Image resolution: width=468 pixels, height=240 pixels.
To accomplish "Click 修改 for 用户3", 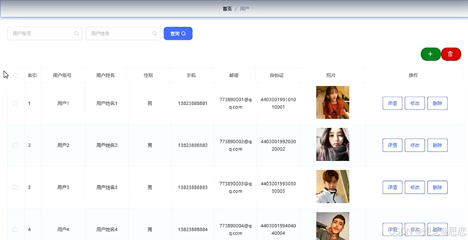I will pos(415,187).
